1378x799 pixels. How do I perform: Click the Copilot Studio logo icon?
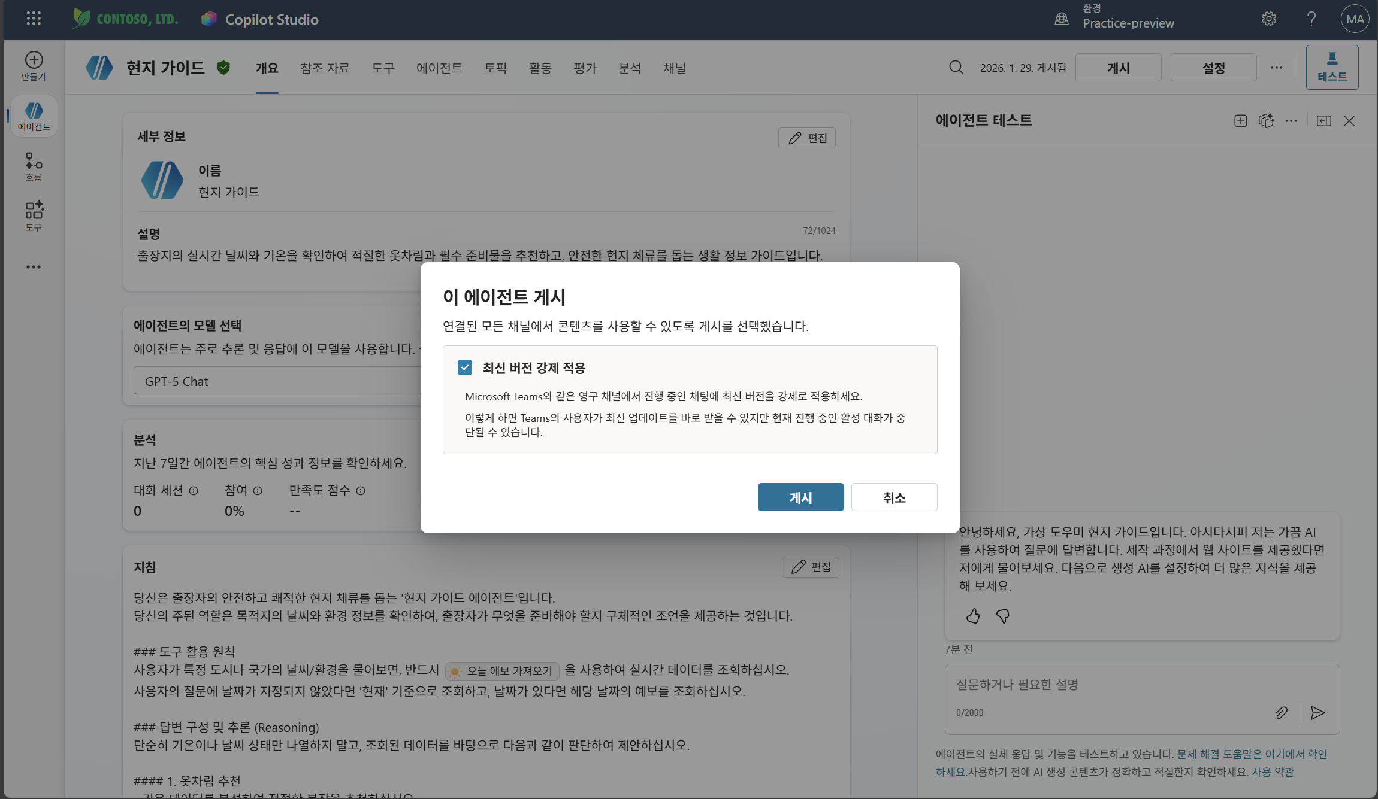(208, 19)
